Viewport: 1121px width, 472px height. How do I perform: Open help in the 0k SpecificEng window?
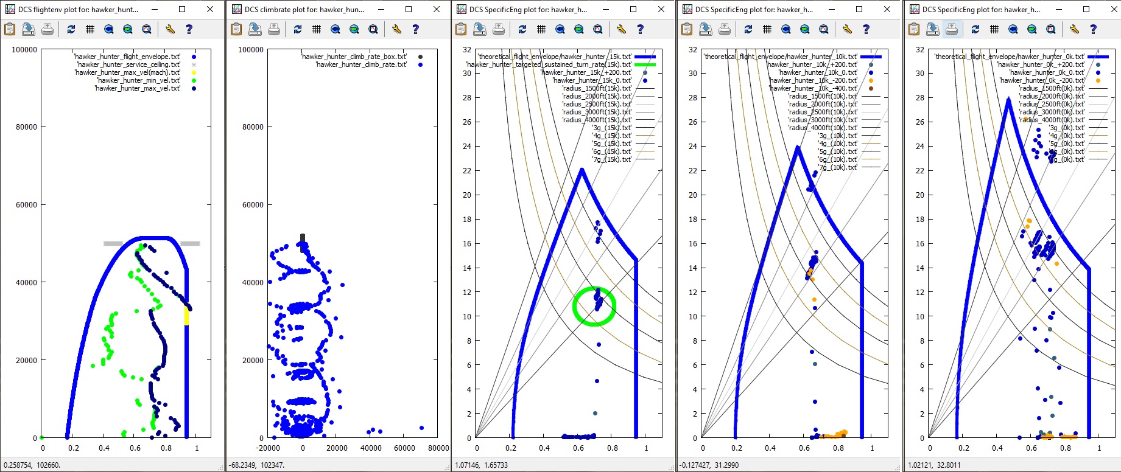point(1093,29)
